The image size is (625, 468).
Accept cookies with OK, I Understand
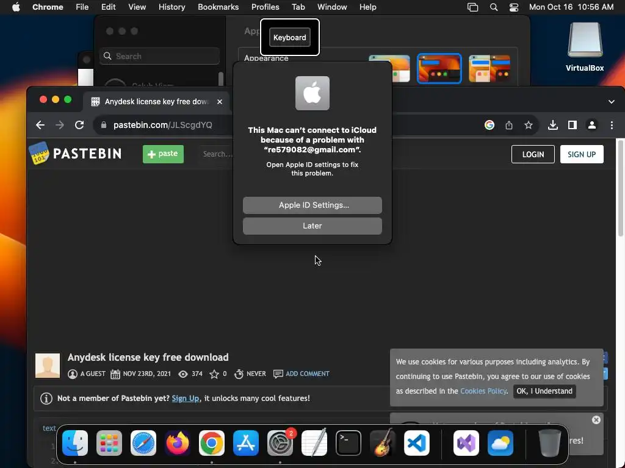(544, 391)
